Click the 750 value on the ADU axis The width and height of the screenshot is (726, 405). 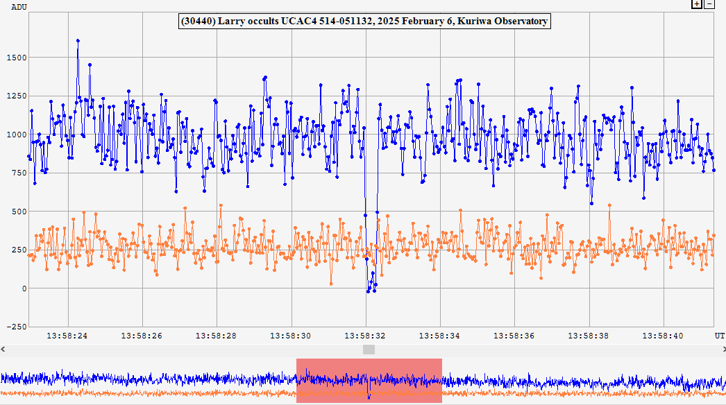[x=19, y=173]
